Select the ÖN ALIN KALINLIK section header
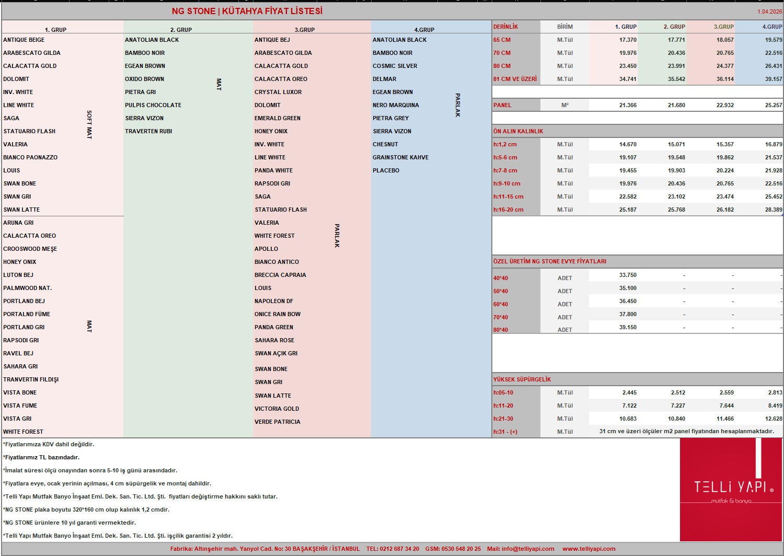Image resolution: width=784 pixels, height=556 pixels. tap(518, 131)
